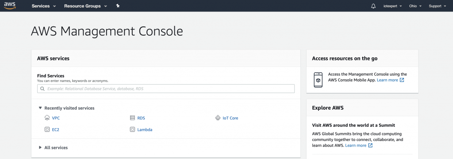The image size is (453, 159).
Task: Click the RDS database icon
Action: pos(132,118)
